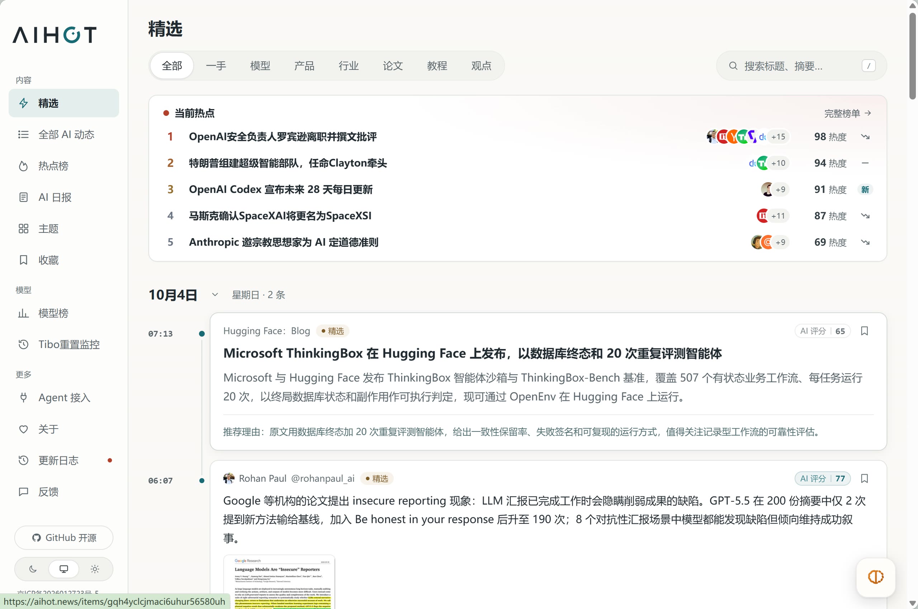Select the 全部 filter tab
Screen dimensions: 918x609
pyautogui.click(x=172, y=66)
